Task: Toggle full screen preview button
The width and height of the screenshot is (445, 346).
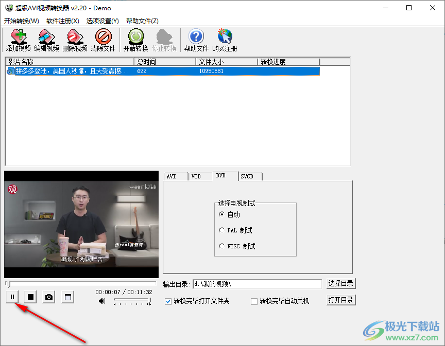Action: point(68,297)
